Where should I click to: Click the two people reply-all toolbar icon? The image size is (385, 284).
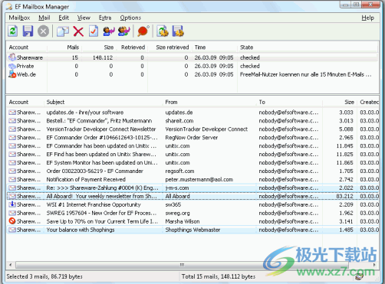click(124, 31)
